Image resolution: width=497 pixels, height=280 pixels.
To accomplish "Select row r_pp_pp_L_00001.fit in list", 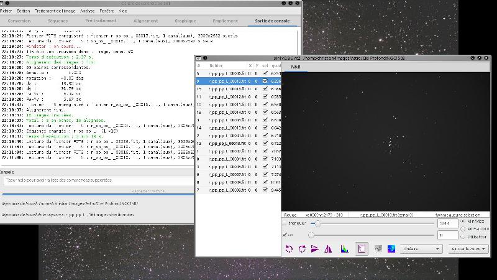I will [x=238, y=159].
